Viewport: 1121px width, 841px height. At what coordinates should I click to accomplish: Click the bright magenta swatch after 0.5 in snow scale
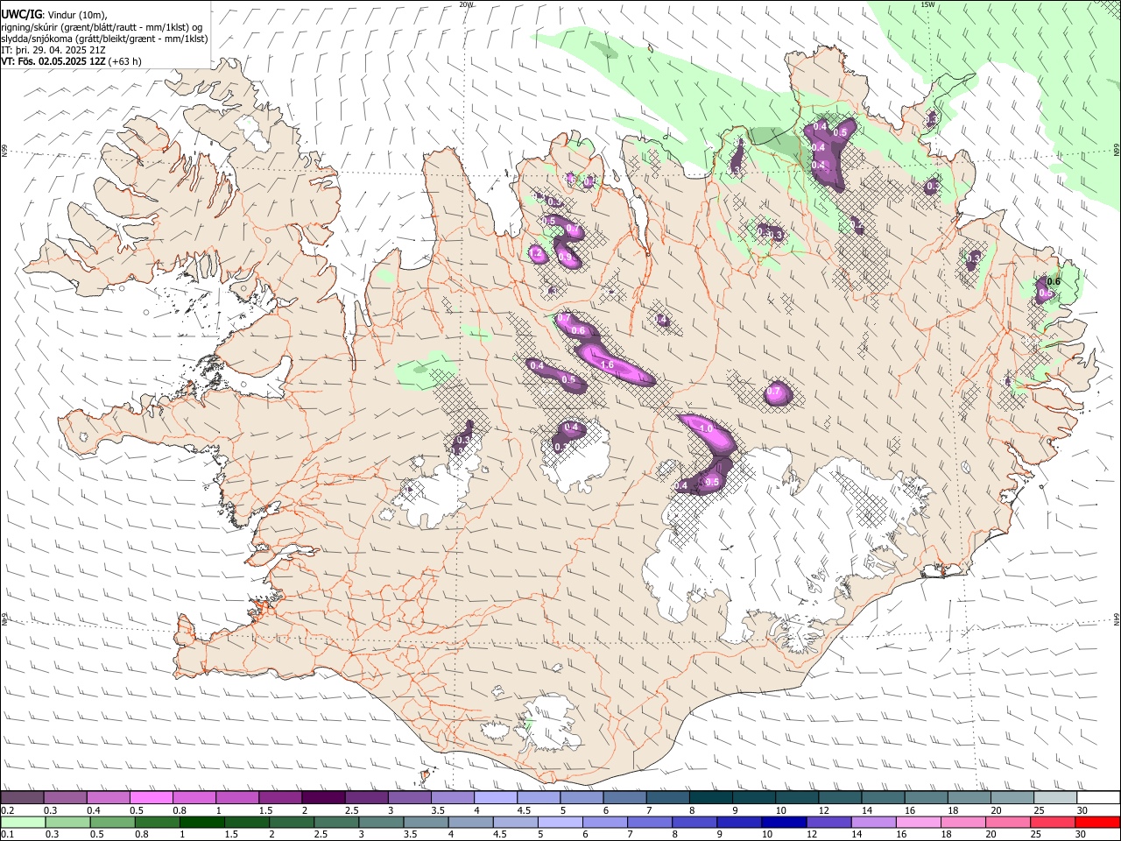tap(151, 797)
